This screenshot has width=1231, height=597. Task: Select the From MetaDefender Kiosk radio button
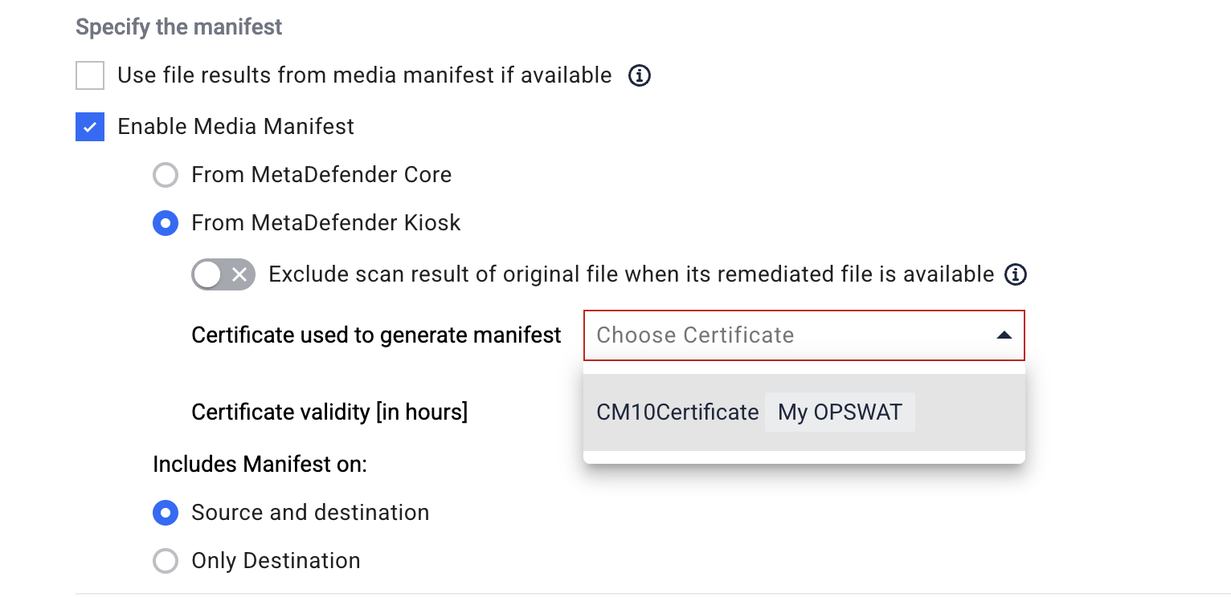coord(166,223)
